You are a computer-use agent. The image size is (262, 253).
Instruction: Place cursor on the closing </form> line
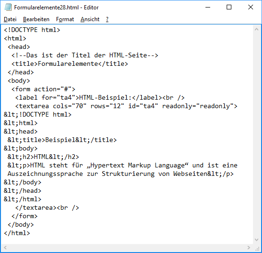(25, 216)
